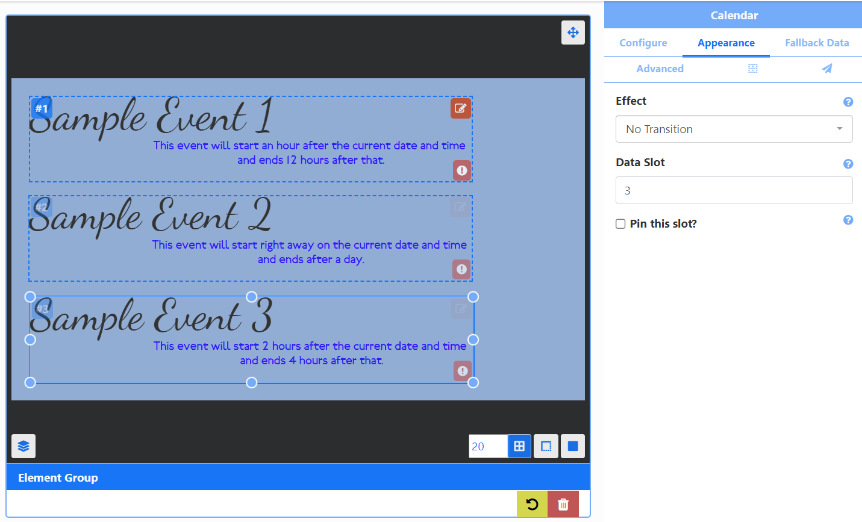This screenshot has width=862, height=522.
Task: Click the move/drag arrows icon on canvas
Action: (x=573, y=33)
